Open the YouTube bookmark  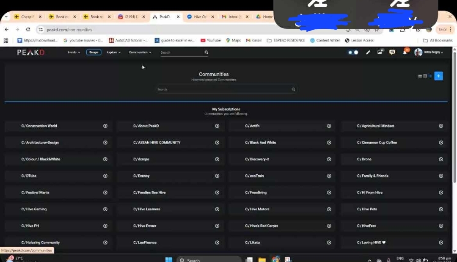211,40
